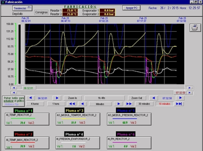The width and height of the screenshot is (203, 151).
Task: Click the Minutos step unit button
Action: [x=100, y=104]
